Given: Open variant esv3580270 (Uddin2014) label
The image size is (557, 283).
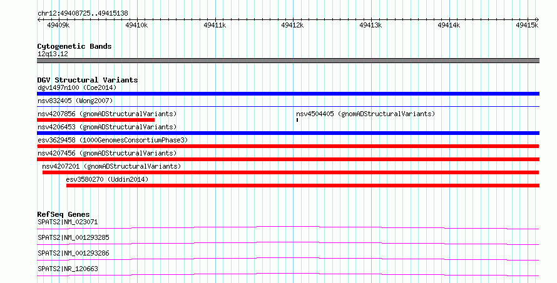Looking at the screenshot, I should click(107, 179).
